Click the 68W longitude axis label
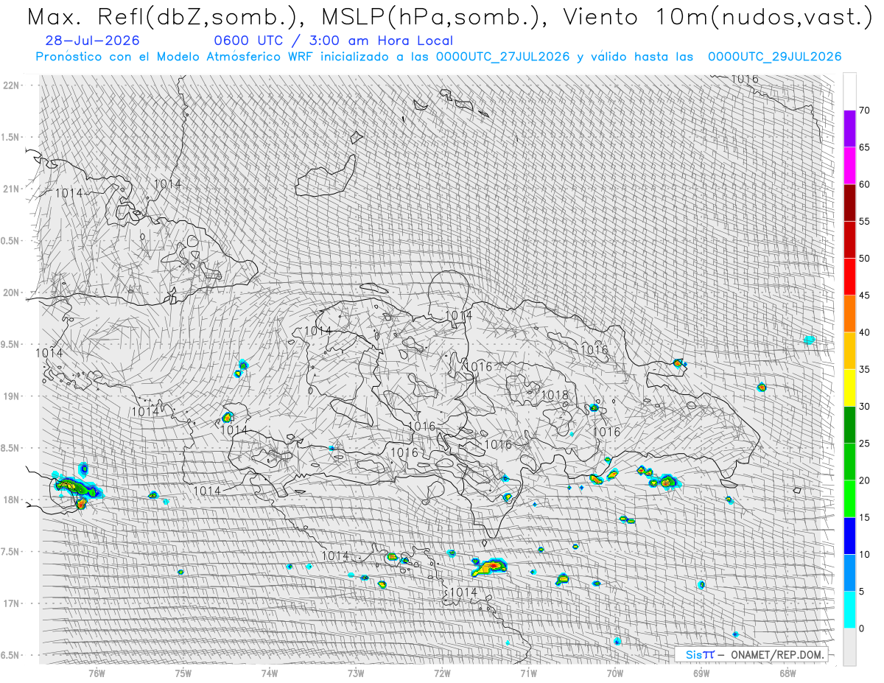The image size is (884, 683). [787, 673]
